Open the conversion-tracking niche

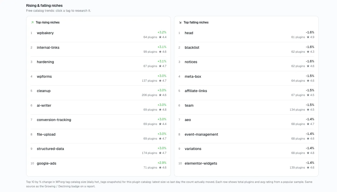click(54, 120)
